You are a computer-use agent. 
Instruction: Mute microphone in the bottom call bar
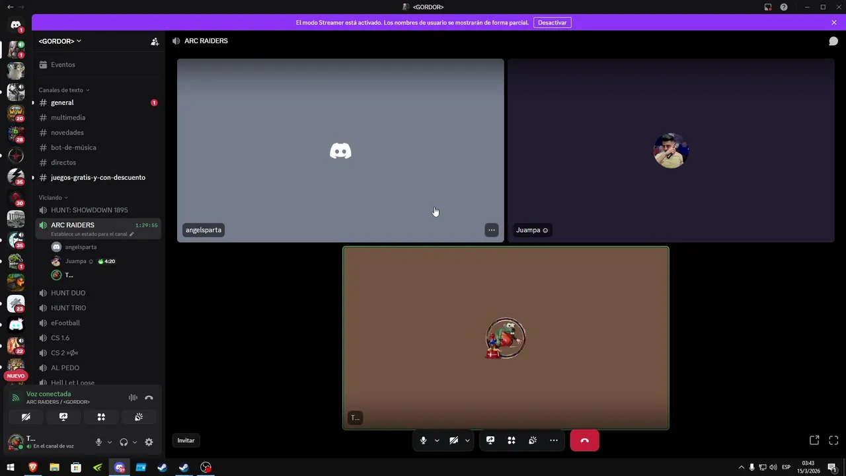(x=424, y=440)
